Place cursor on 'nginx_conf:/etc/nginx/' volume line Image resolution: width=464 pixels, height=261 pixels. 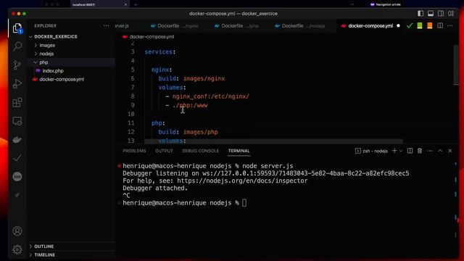click(211, 96)
